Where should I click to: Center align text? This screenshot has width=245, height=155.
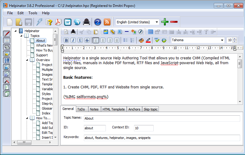click(x=103, y=40)
